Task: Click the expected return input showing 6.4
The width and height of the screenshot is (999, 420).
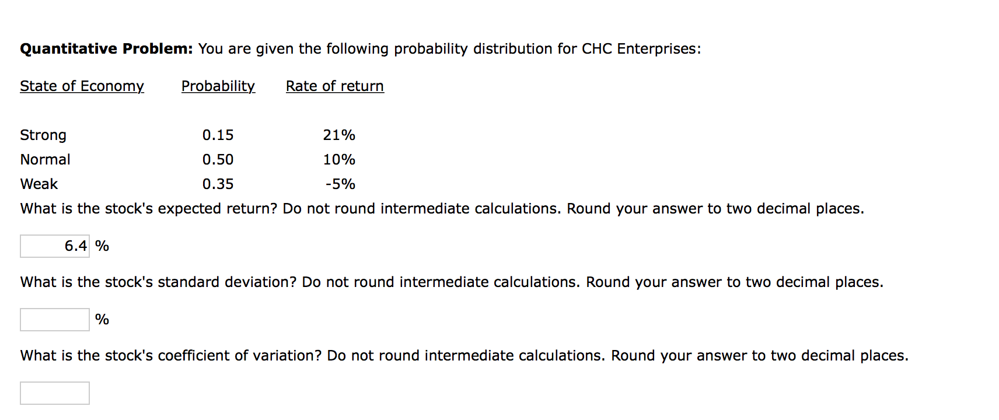Action: click(54, 246)
